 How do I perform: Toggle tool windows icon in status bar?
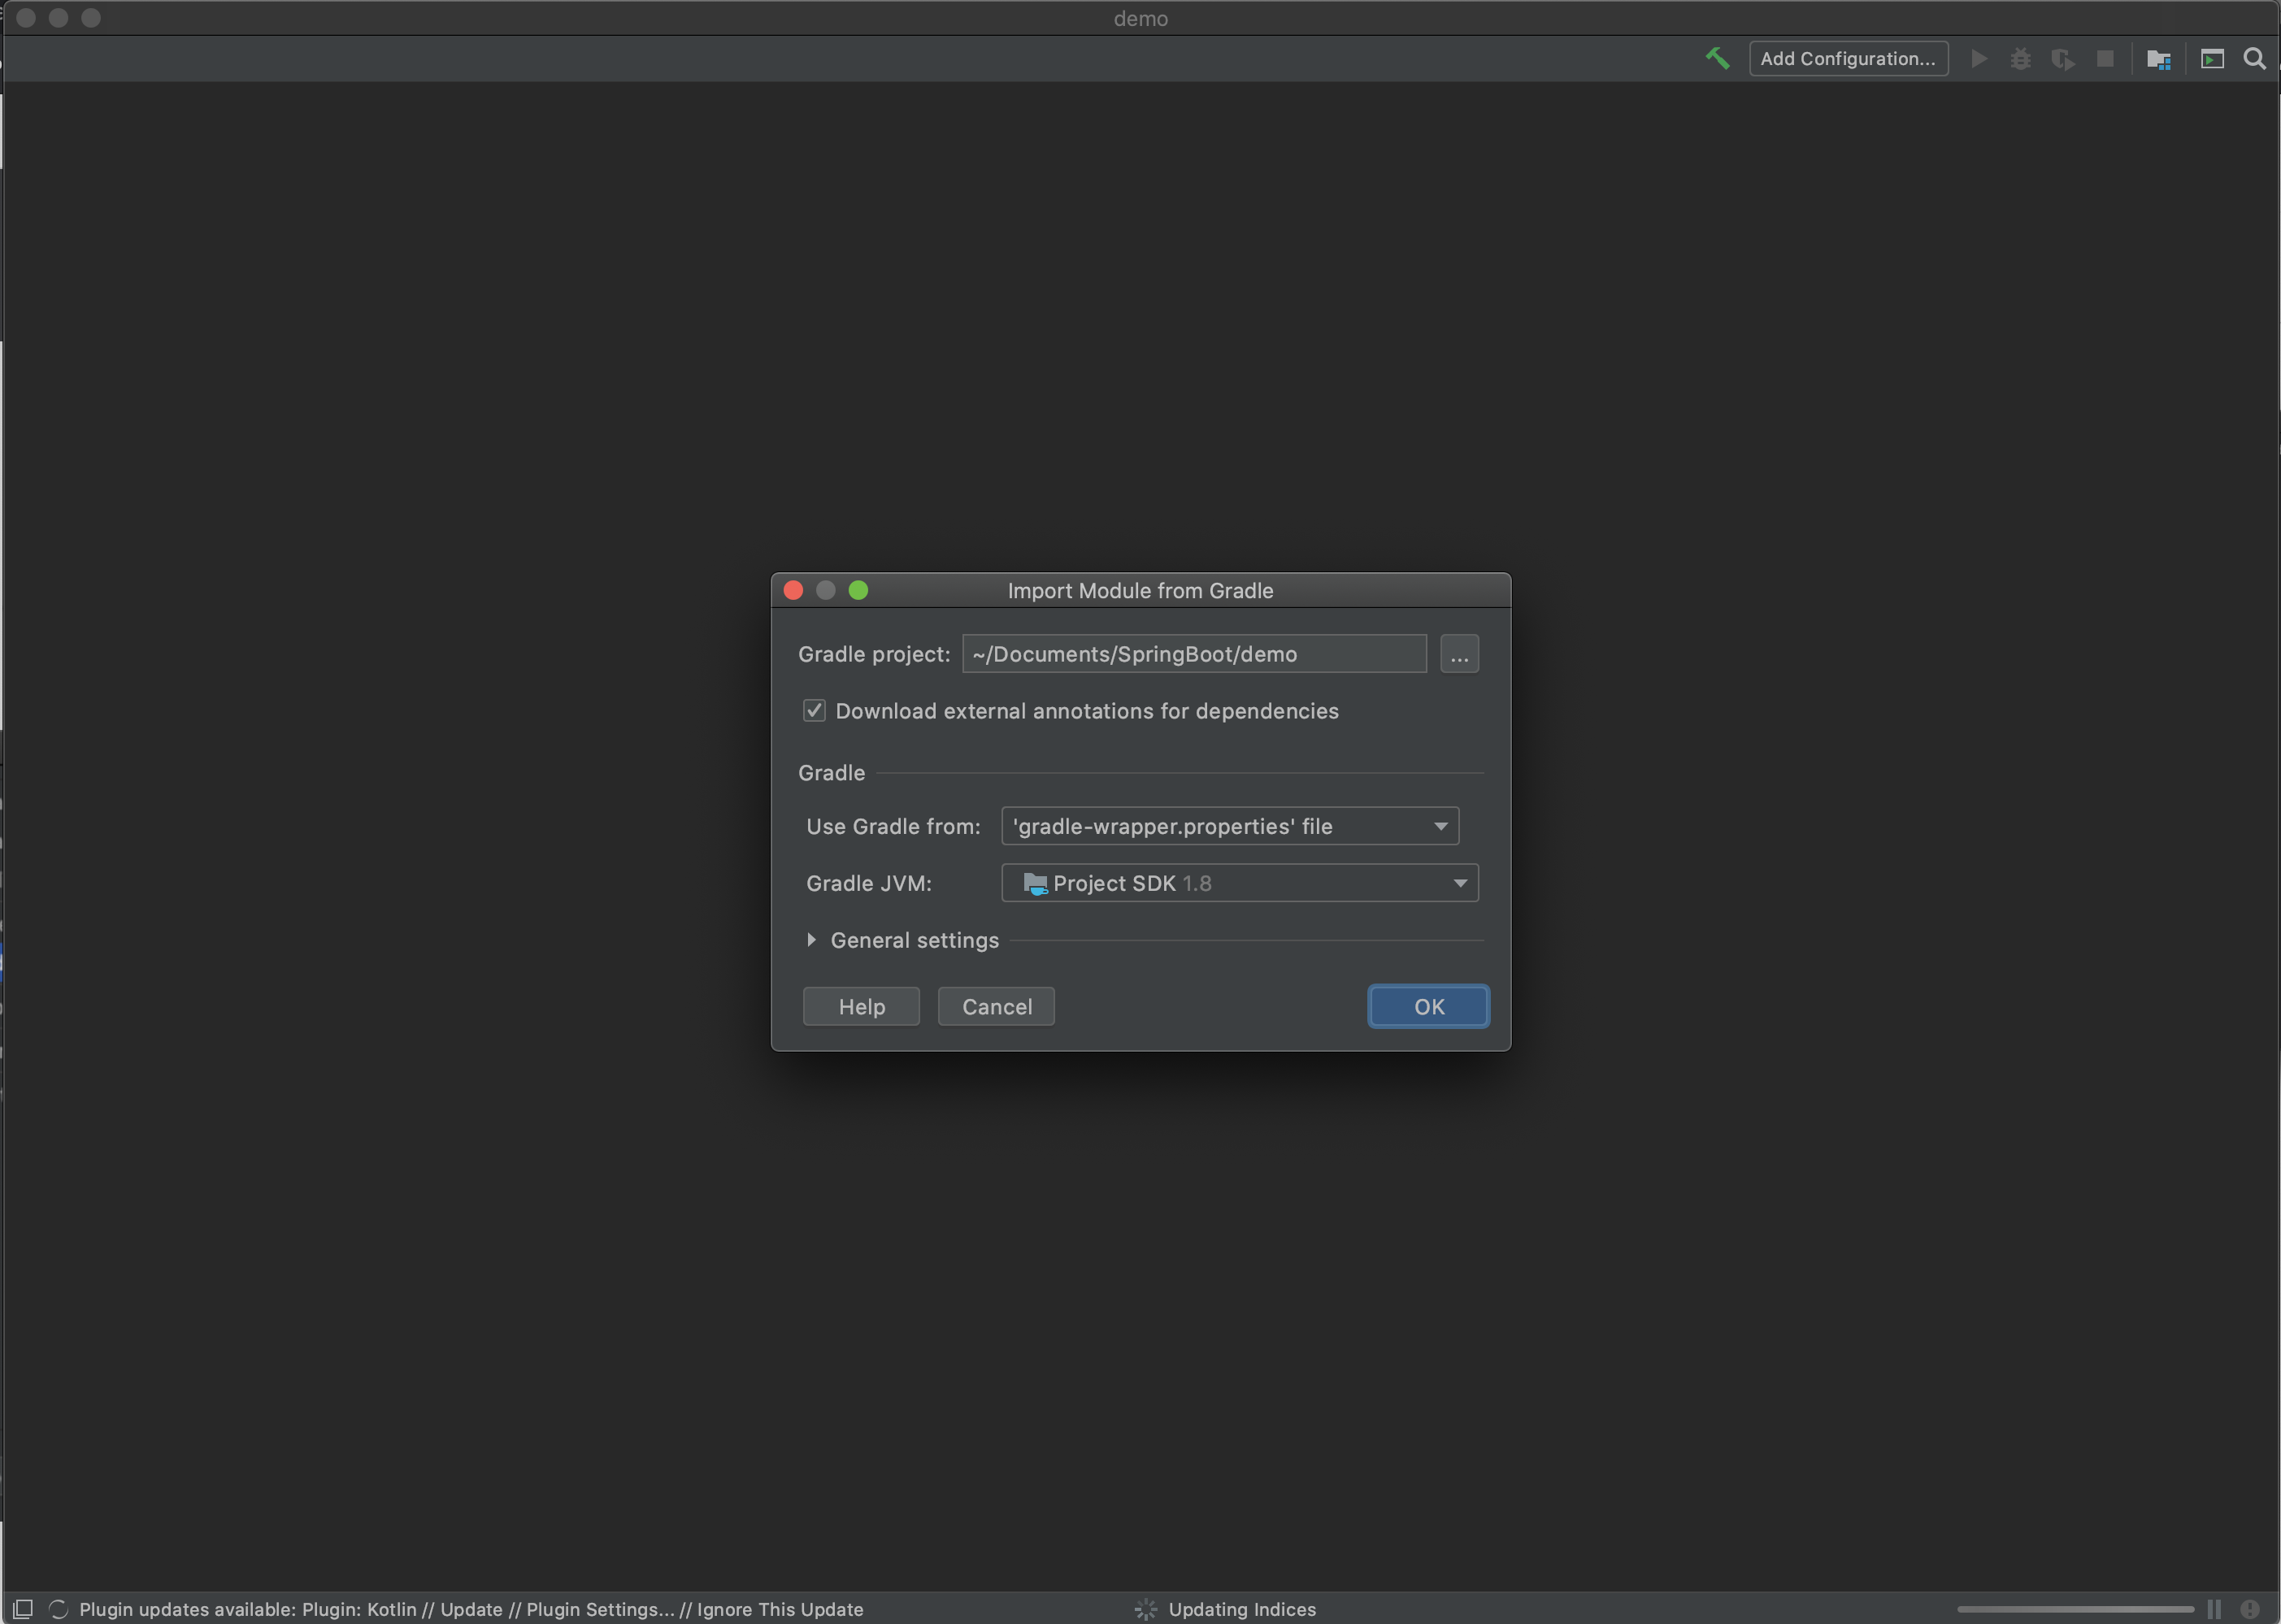pos(22,1608)
